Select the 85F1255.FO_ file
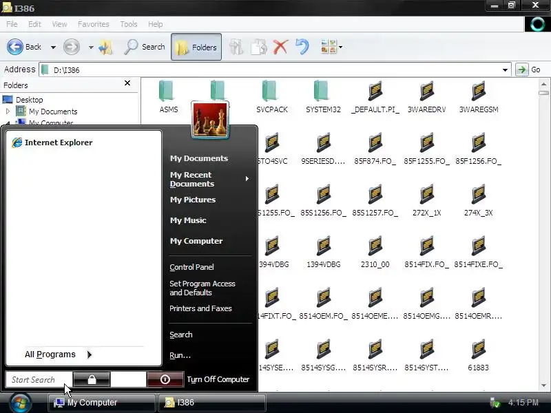 (426, 149)
